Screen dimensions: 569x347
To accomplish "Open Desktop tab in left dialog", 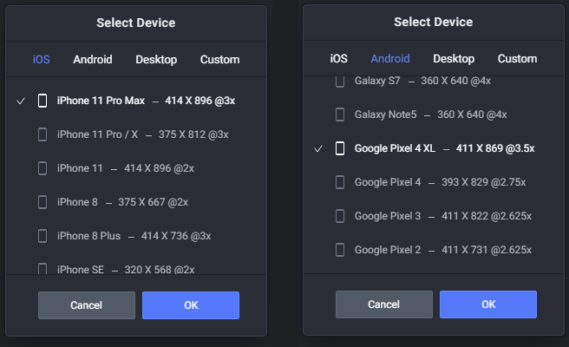I will pyautogui.click(x=156, y=59).
